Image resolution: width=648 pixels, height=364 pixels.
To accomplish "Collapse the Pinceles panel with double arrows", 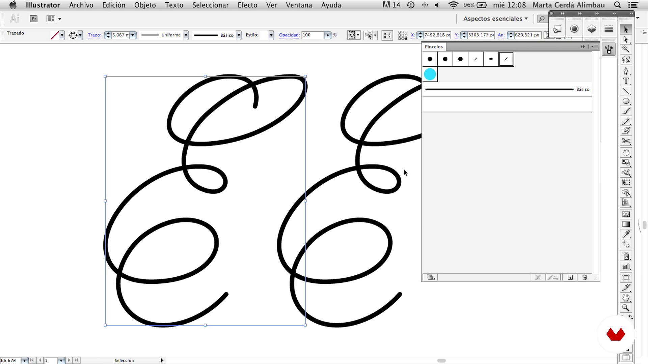I will coord(583,47).
